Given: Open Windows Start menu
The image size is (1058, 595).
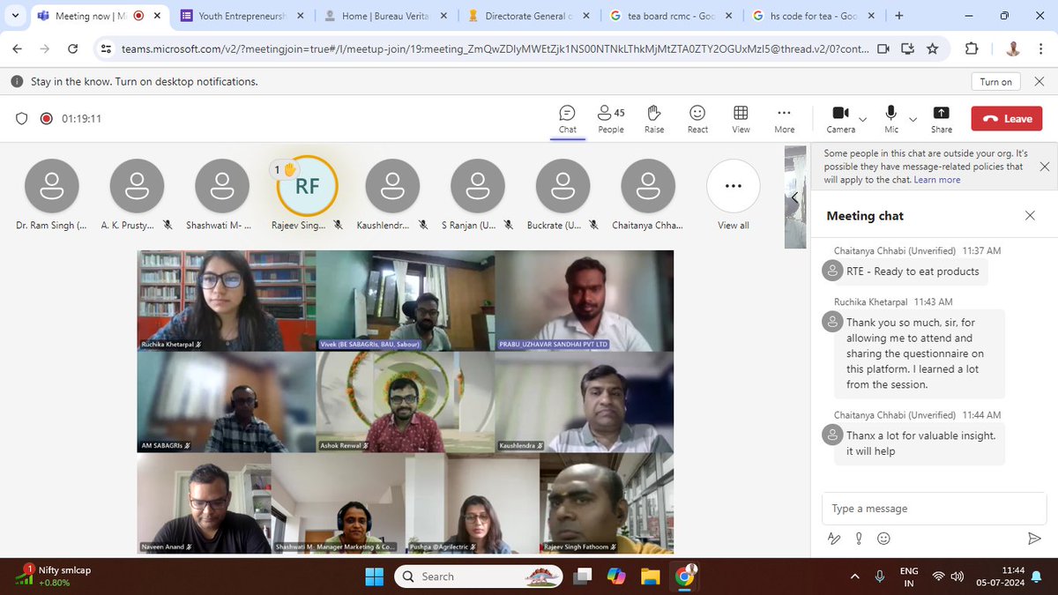Looking at the screenshot, I should [x=374, y=576].
